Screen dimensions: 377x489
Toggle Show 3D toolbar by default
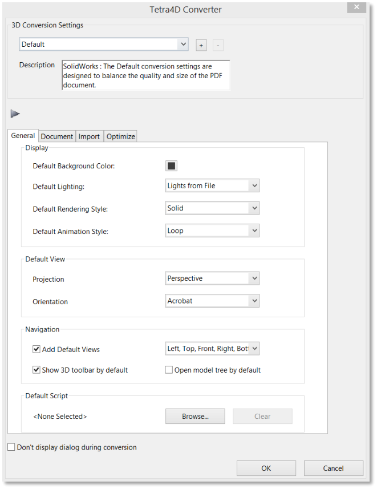[x=37, y=370]
